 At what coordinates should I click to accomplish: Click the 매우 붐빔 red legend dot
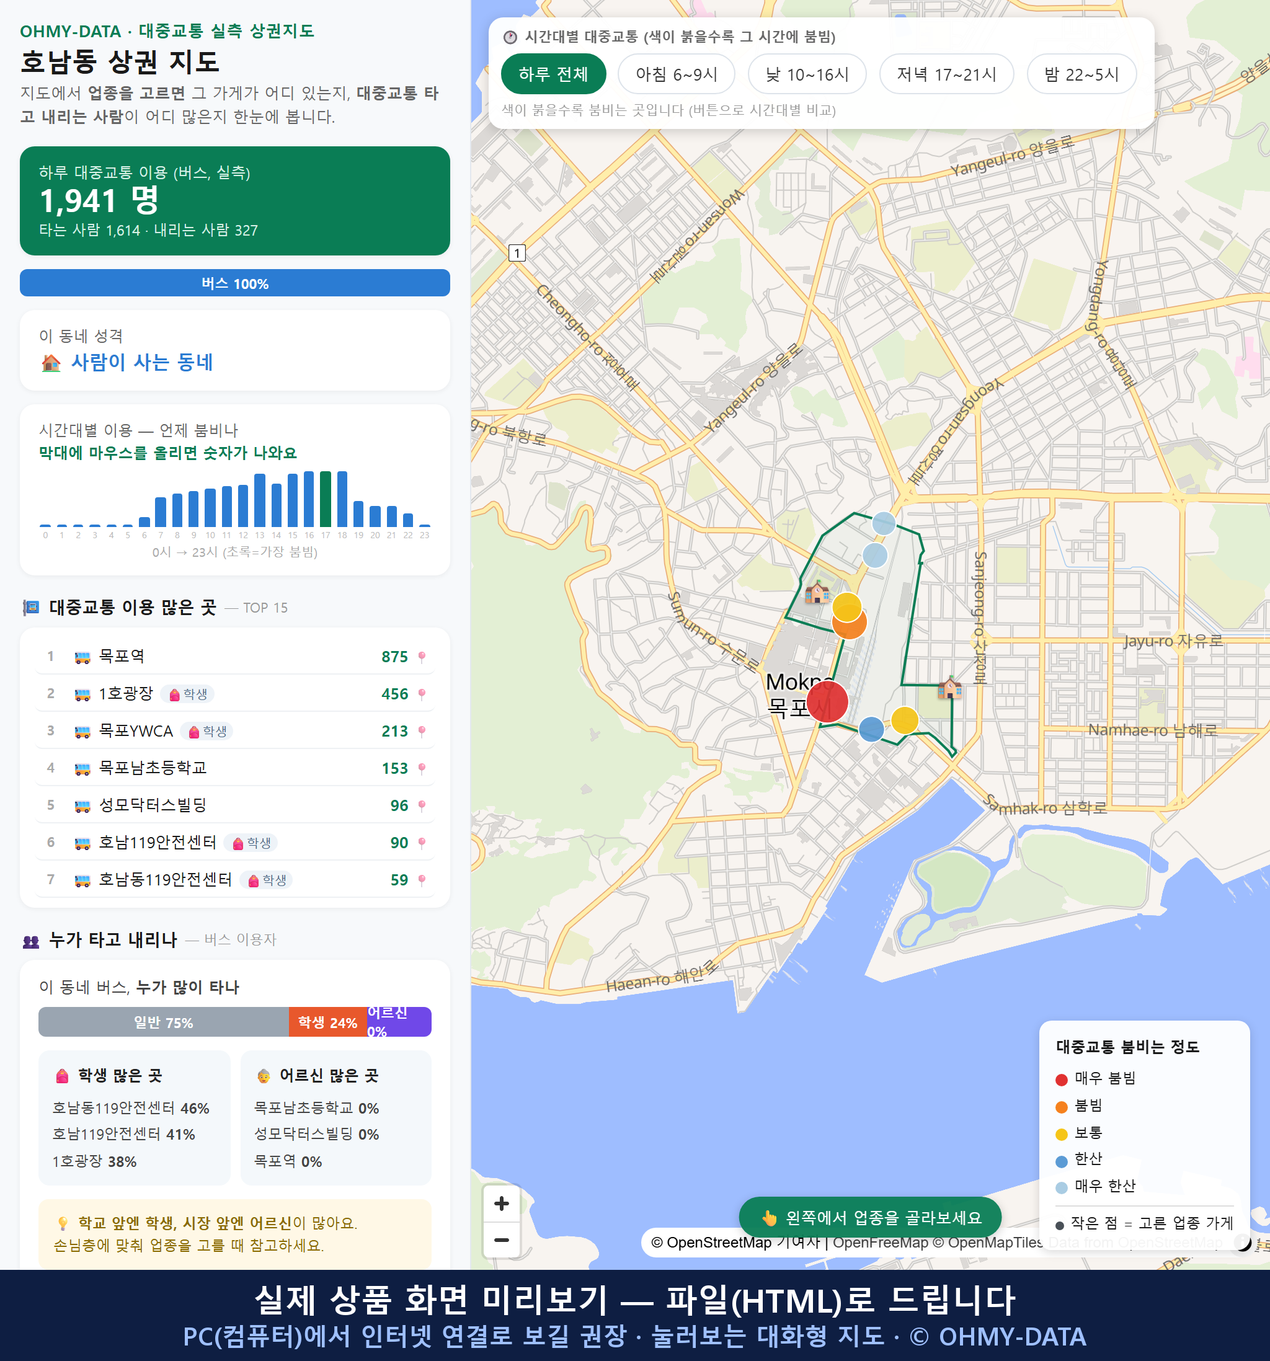point(1062,1079)
